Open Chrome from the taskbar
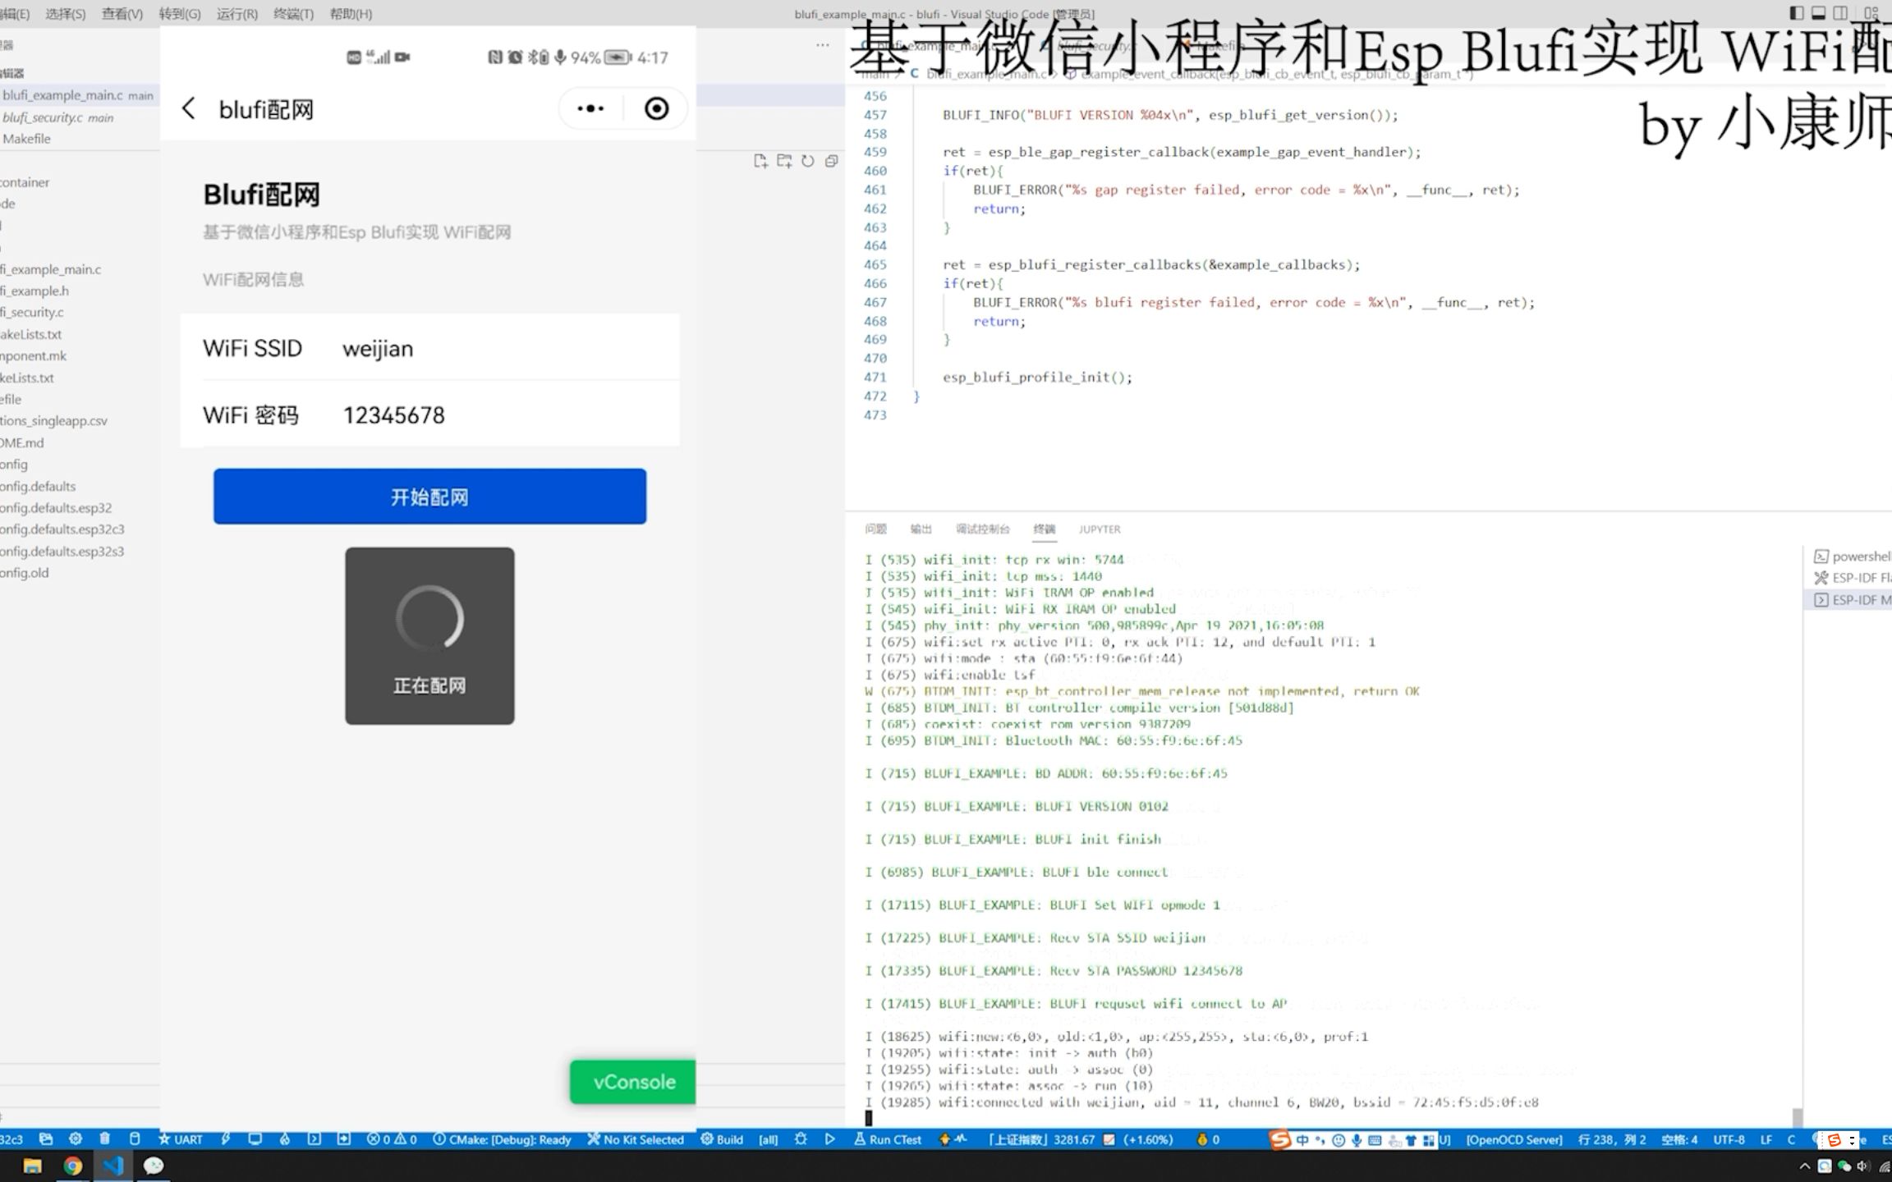 (73, 1166)
